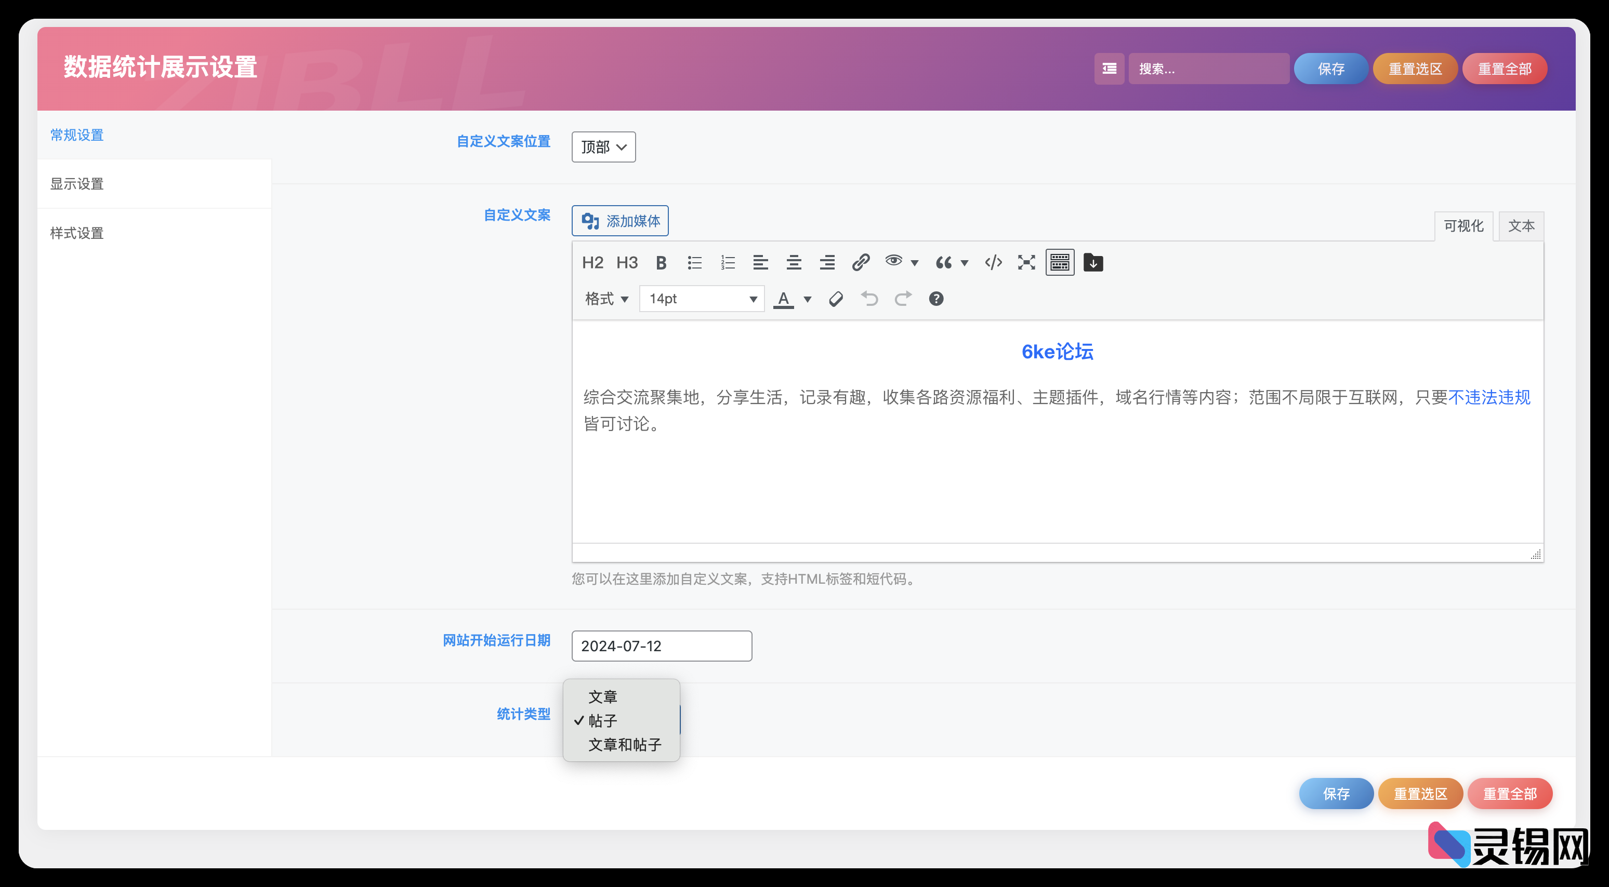Click the H2 heading toolbar icon
Viewport: 1609px width, 887px height.
point(592,263)
